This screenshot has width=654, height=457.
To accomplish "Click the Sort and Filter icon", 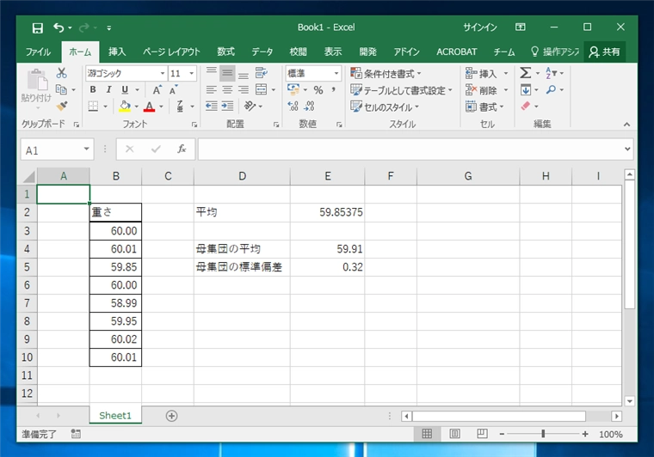I will coord(551,73).
